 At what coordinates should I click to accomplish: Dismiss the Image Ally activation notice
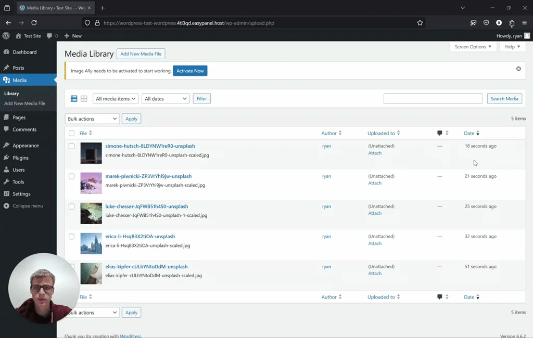(518, 68)
